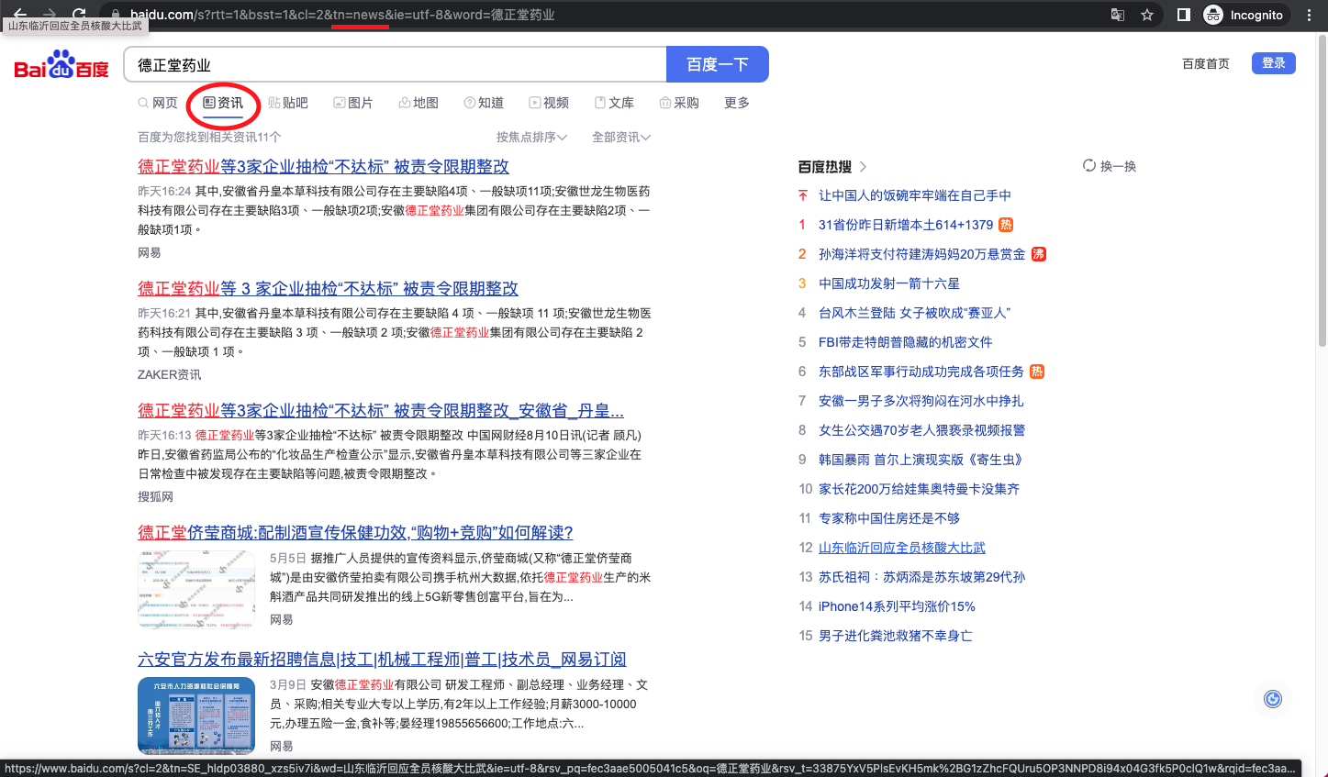Open the 按焦点排序 sort dropdown
The width and height of the screenshot is (1328, 777).
tap(533, 136)
